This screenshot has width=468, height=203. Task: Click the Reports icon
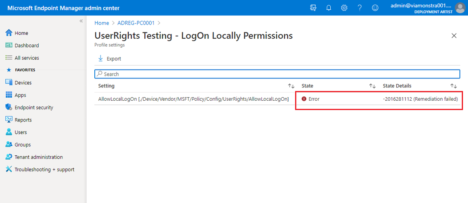(x=9, y=120)
